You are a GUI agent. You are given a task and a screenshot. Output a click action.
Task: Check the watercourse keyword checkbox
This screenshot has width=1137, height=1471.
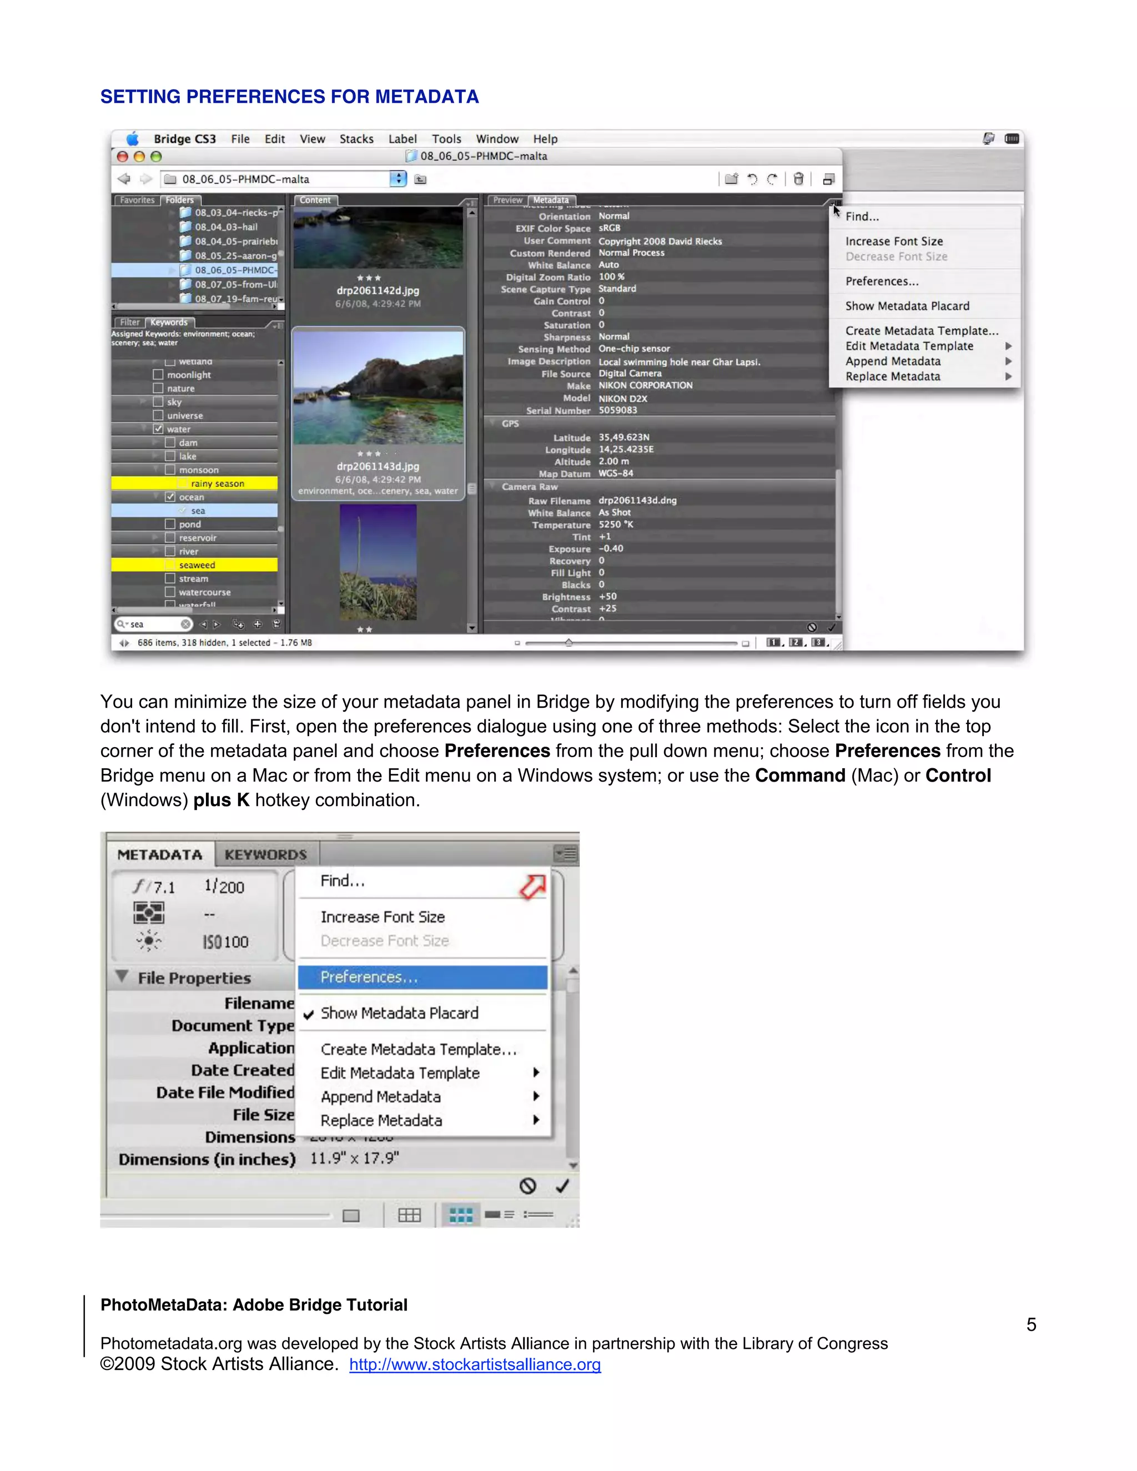click(x=170, y=592)
